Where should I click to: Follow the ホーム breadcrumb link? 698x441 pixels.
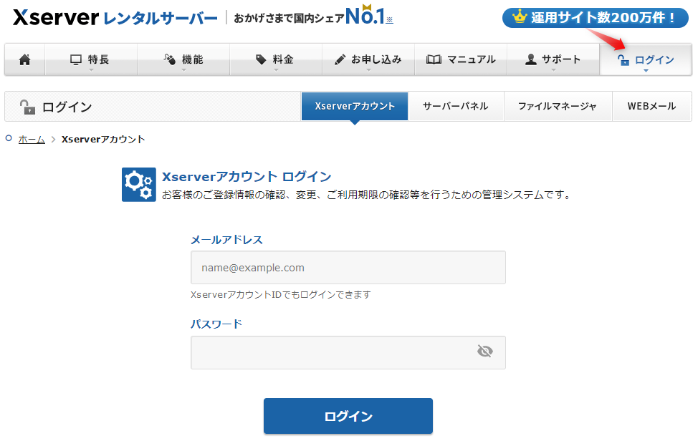(x=32, y=140)
